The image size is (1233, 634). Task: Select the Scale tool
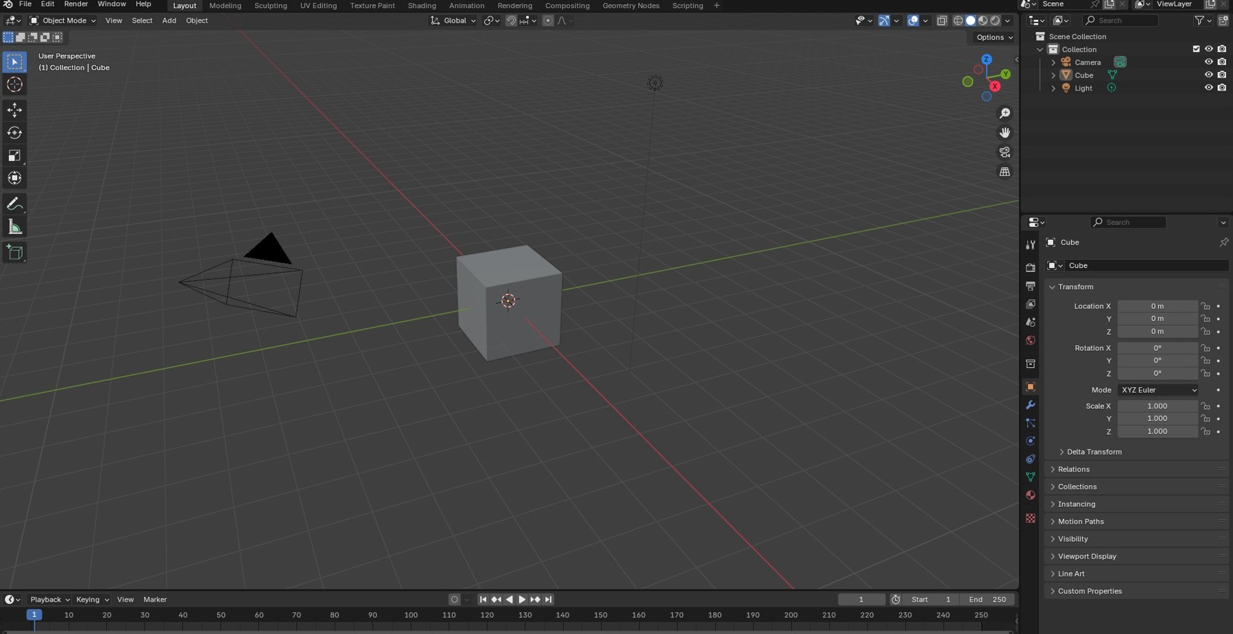pos(14,156)
